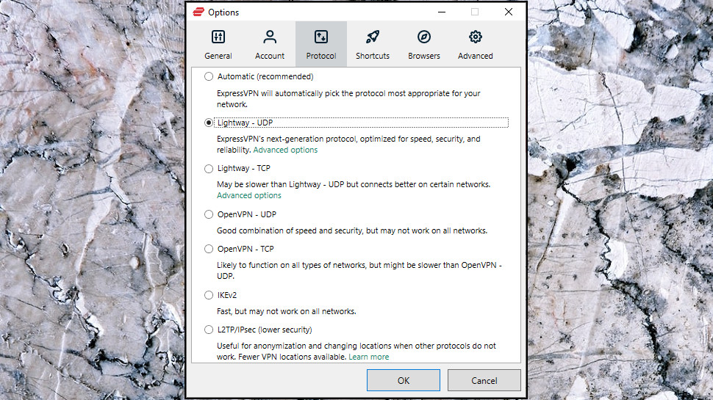713x400 pixels.
Task: Click text 'Likely to function on all types of networks'
Action: coord(291,265)
